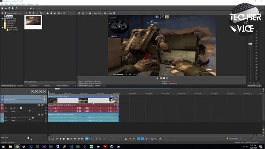Open project Properties from the main toolbar
Image resolution: width=265 pixels, height=149 pixels.
17,8
